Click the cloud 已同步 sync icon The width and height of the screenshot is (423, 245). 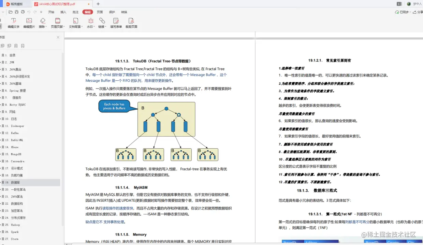point(397,12)
